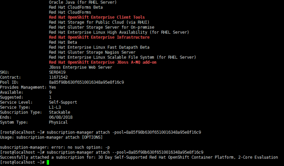Screen dimensions: 284x166
Task: Click the error line 'no such option: -p'
Action: (55, 147)
